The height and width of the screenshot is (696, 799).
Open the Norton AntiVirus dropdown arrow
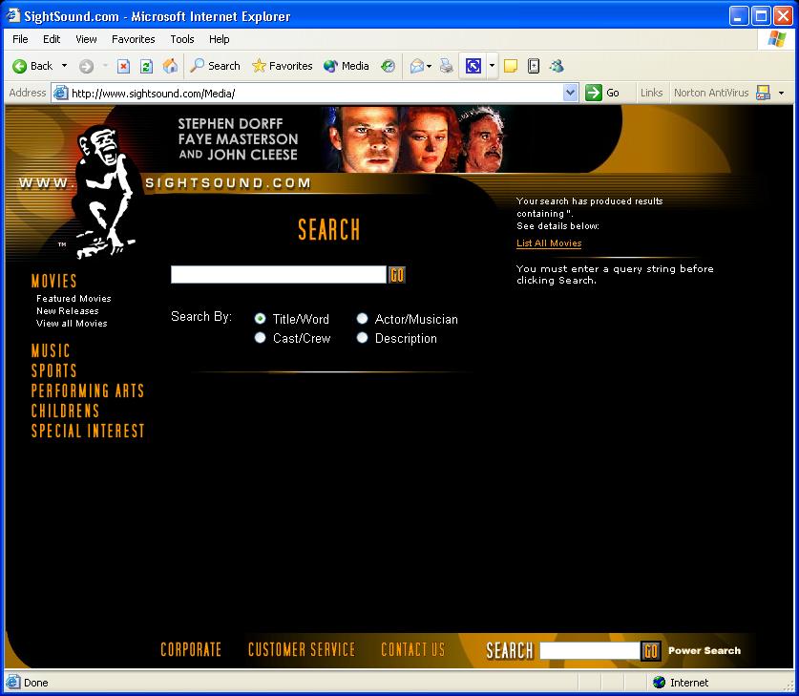pos(781,93)
